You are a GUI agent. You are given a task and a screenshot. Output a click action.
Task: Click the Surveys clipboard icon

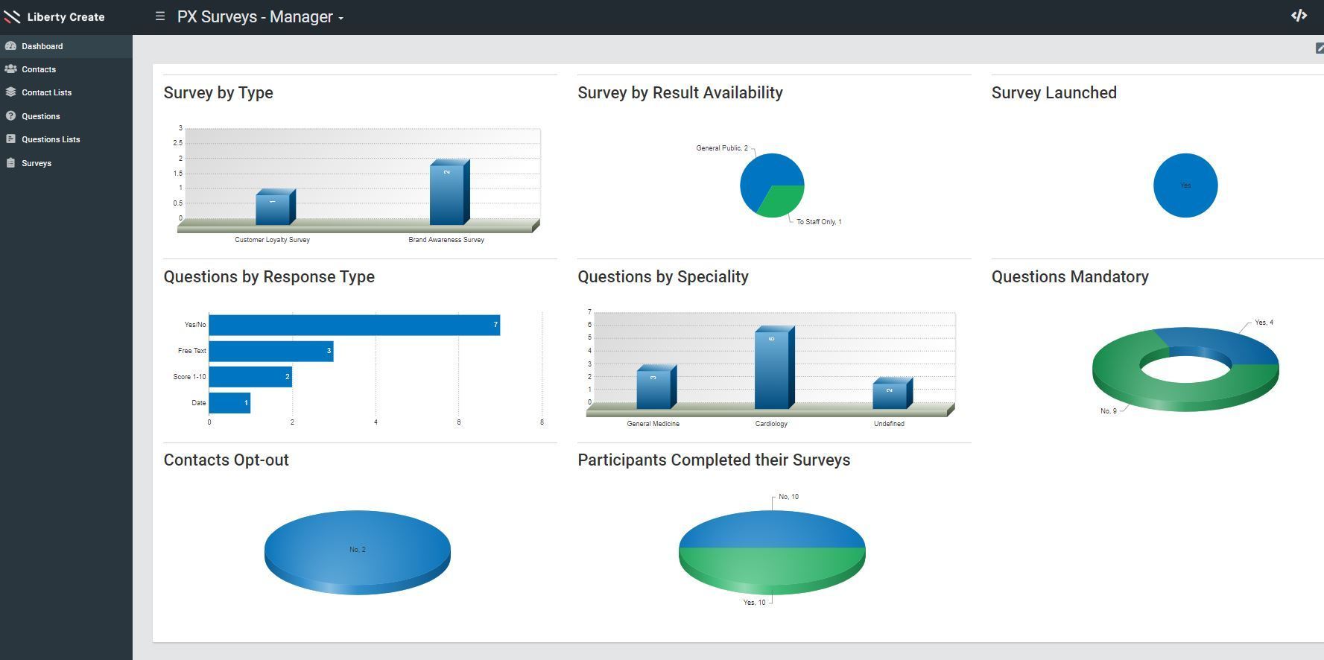pyautogui.click(x=10, y=163)
